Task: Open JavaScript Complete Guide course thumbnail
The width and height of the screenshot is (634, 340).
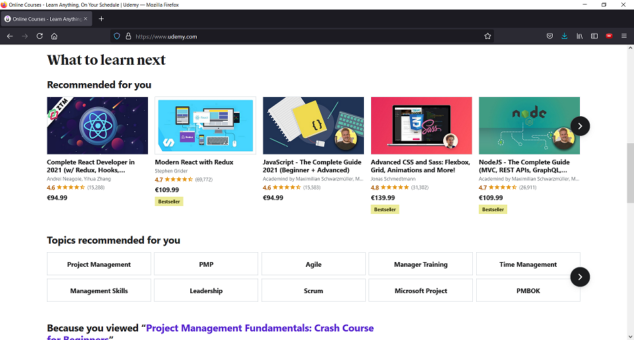Action: (313, 125)
